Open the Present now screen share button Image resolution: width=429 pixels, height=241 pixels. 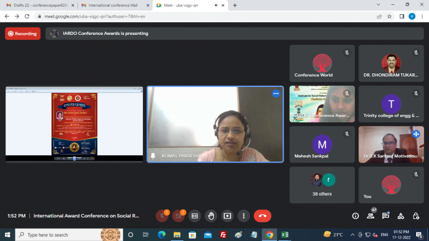tap(227, 216)
